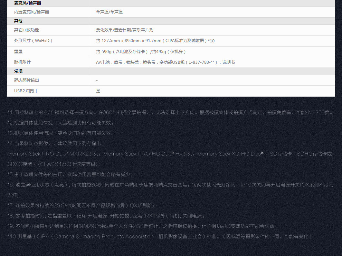342x256 pixels.
Task: Click the '是' value for USB2.0接口
Action: [x=98, y=91]
